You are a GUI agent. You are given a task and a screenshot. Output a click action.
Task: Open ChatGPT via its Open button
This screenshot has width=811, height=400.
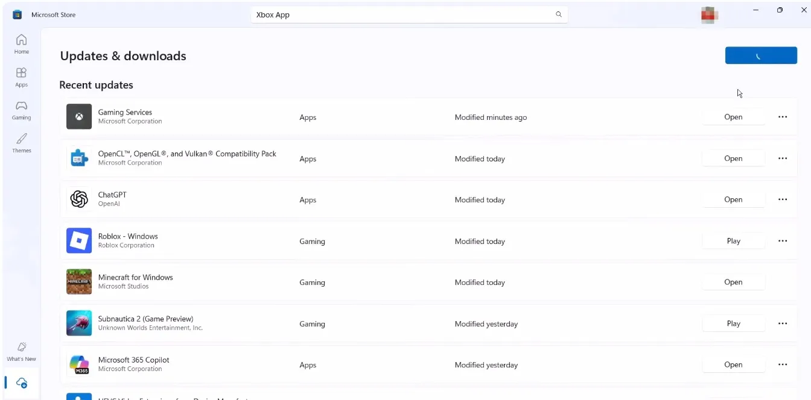tap(733, 199)
